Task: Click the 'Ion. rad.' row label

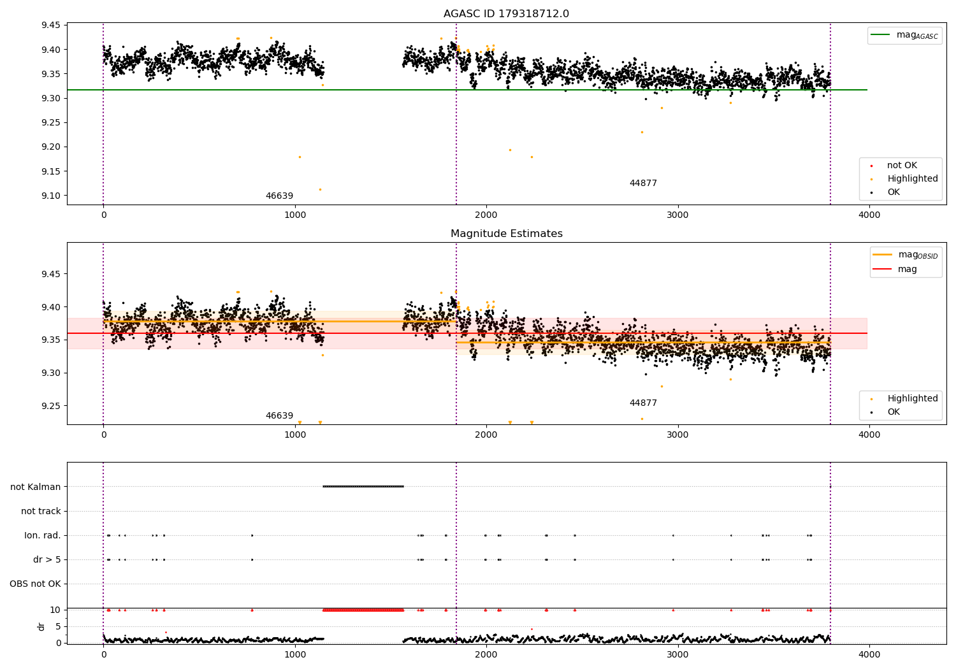Action: 43,535
